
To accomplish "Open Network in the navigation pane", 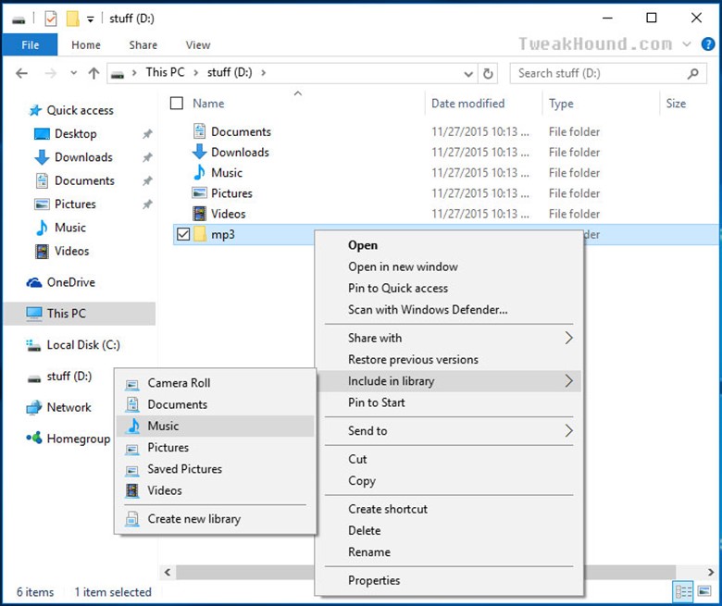I will pyautogui.click(x=68, y=407).
